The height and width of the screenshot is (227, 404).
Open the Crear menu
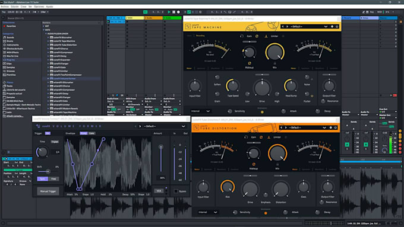[23, 7]
